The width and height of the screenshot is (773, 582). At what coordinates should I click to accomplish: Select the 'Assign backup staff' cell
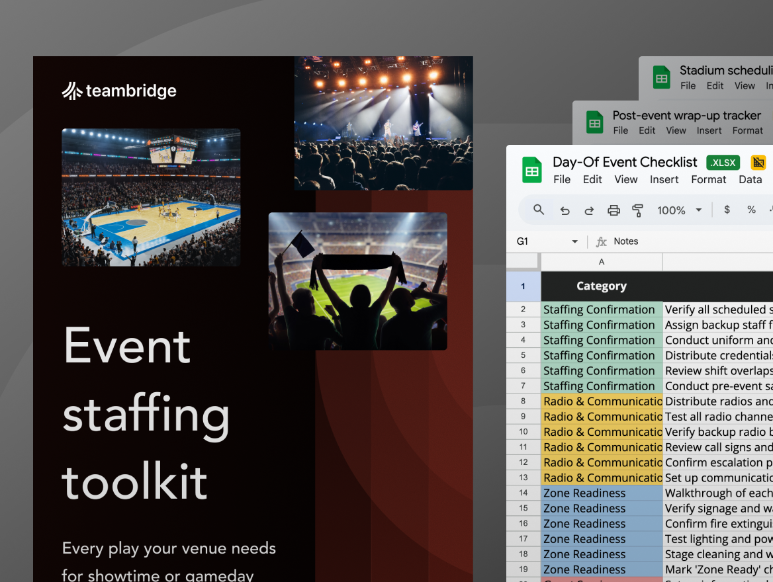[718, 325]
